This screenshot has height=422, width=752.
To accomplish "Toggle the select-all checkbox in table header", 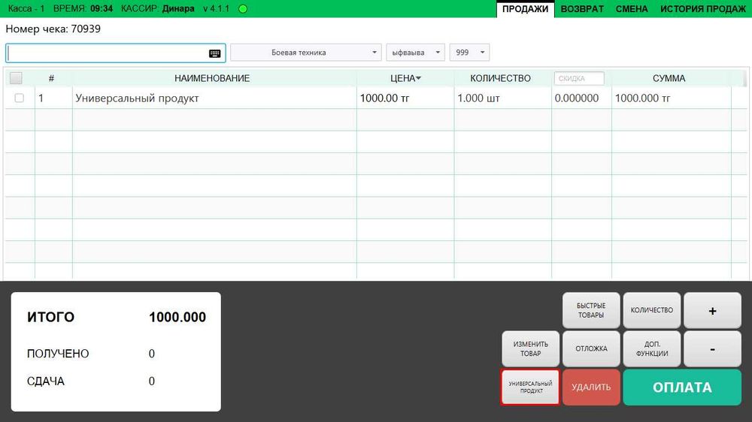I will tap(16, 77).
